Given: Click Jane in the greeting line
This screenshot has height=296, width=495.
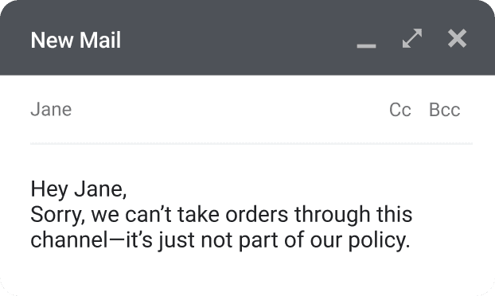Looking at the screenshot, I should pos(100,189).
